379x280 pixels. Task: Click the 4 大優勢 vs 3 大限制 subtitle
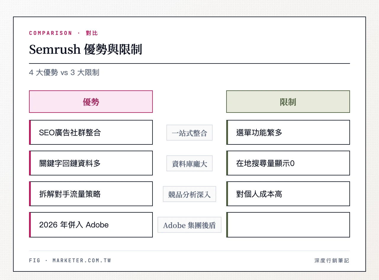pos(64,72)
